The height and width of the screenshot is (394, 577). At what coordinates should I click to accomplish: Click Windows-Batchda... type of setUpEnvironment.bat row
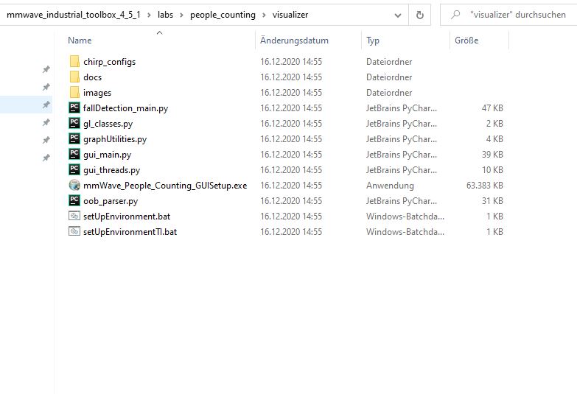405,217
